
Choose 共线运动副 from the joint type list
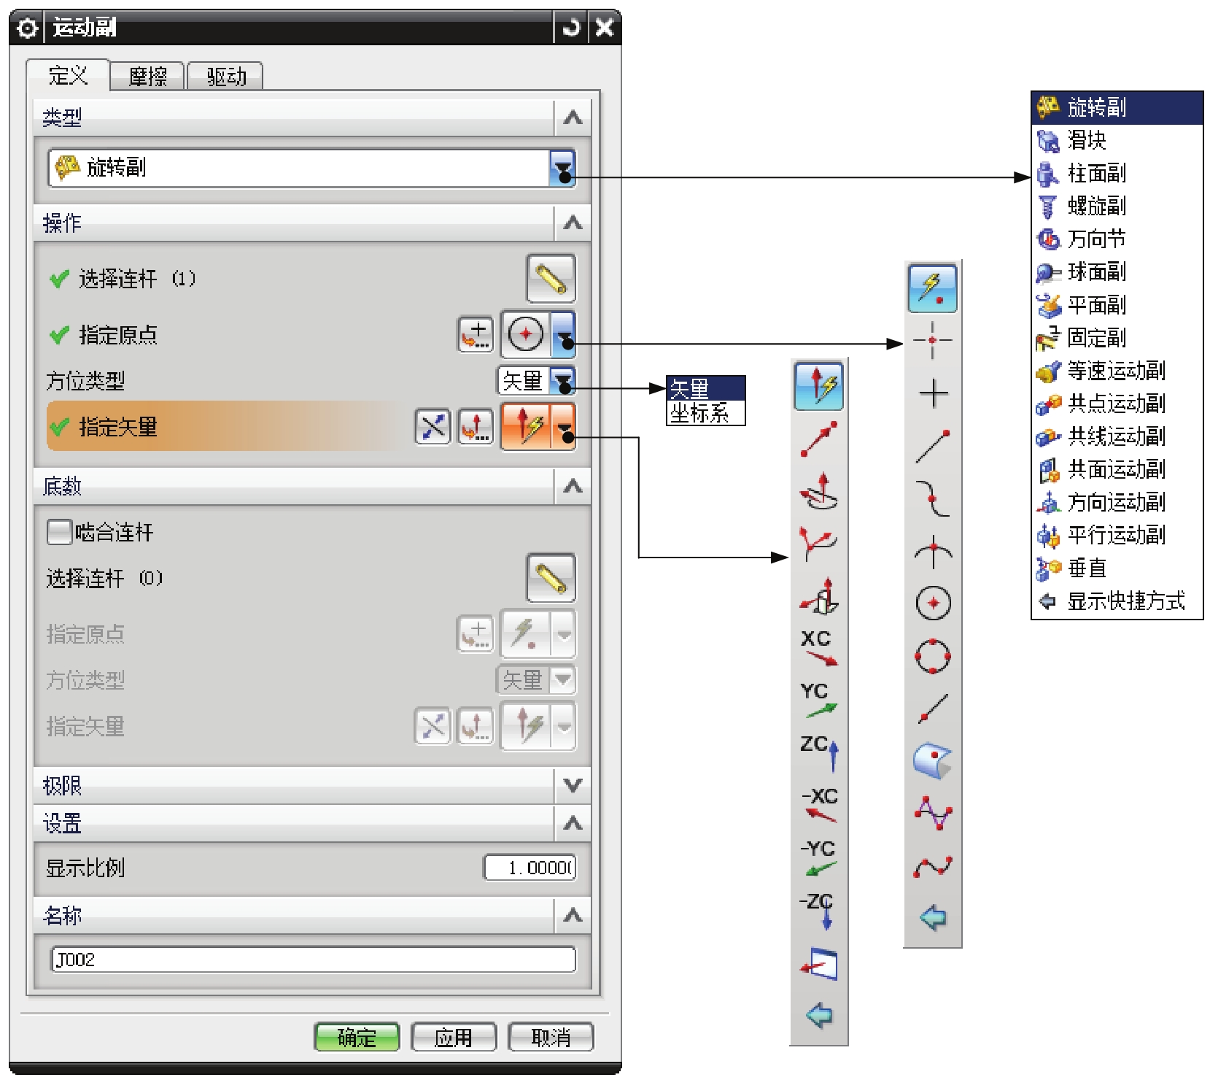pyautogui.click(x=1117, y=436)
